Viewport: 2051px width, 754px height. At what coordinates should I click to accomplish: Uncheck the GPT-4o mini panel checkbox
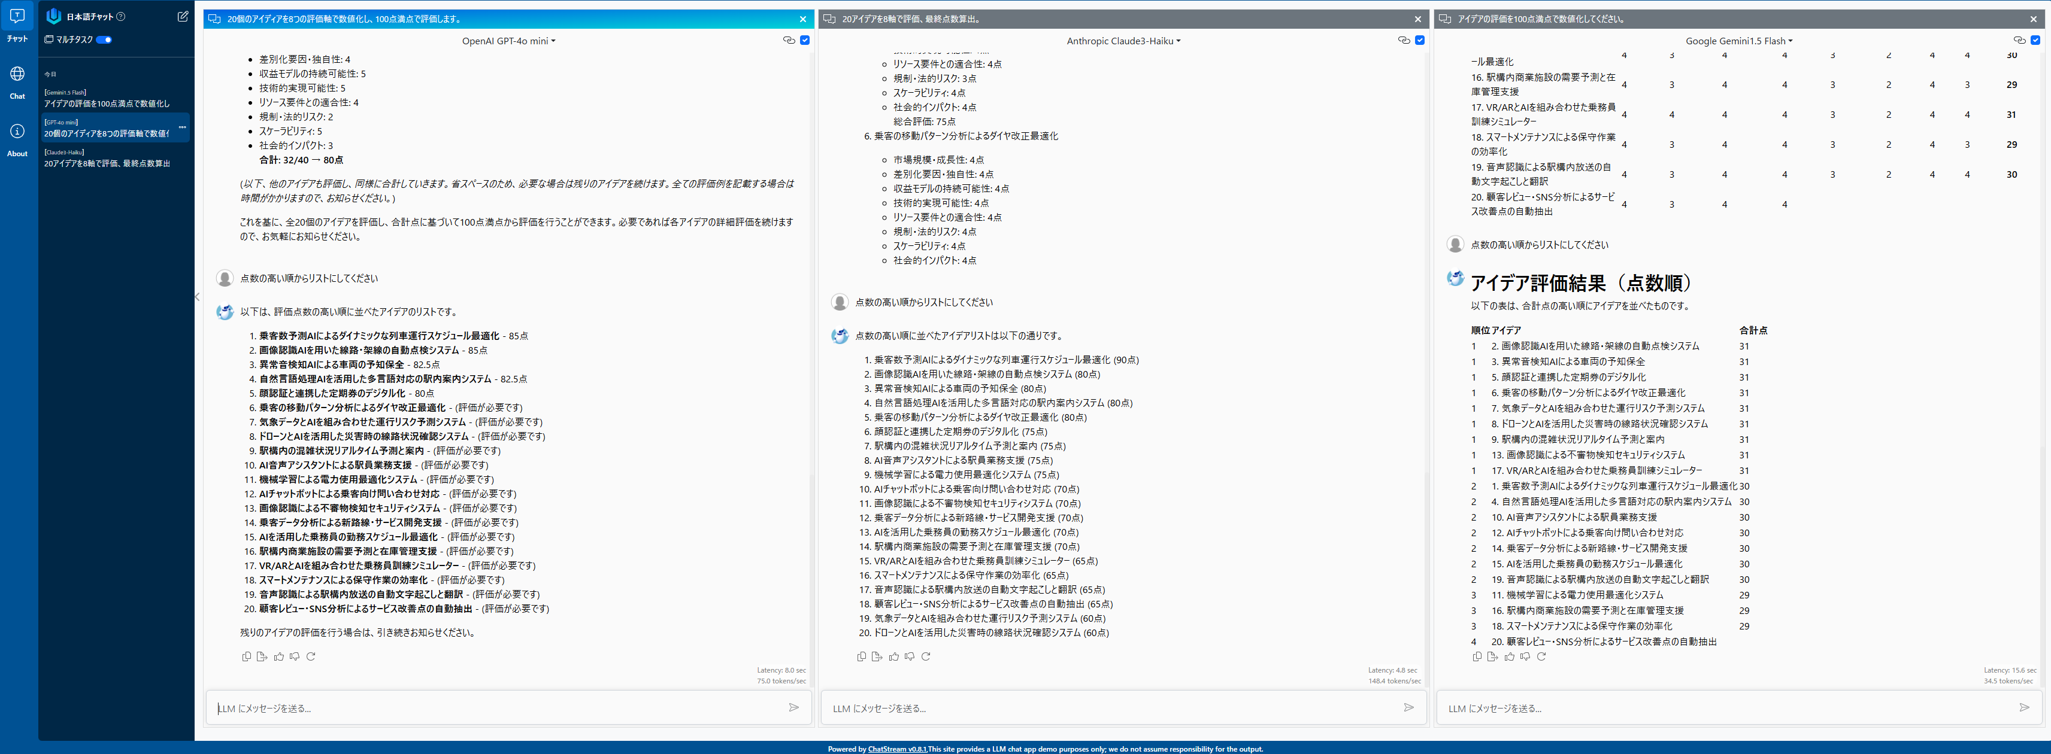coord(805,41)
